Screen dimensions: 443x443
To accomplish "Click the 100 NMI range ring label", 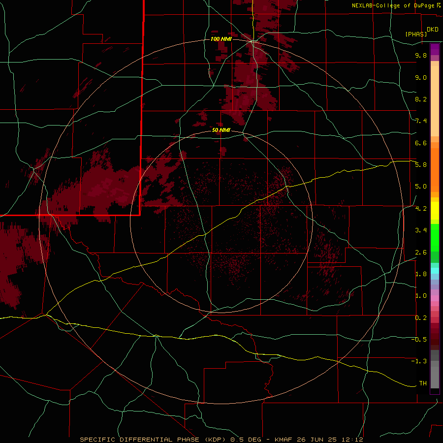I will [221, 39].
